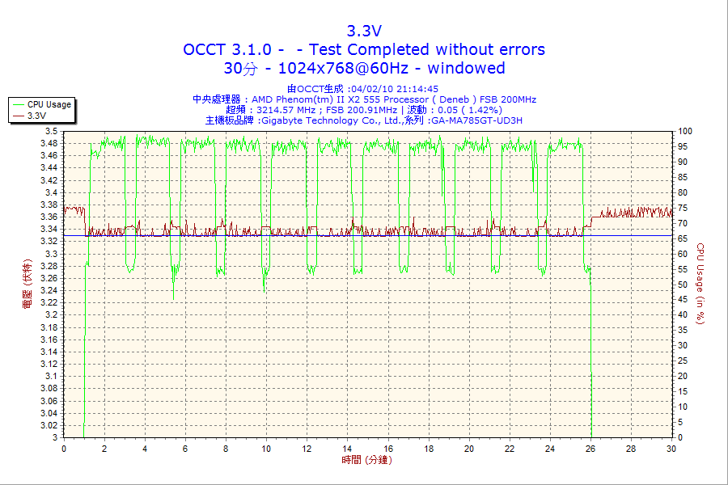The height and width of the screenshot is (485, 728).
Task: Click the "由OCCT生成 :04/02/10 21:14:45" timestamp line
Action: [x=362, y=89]
